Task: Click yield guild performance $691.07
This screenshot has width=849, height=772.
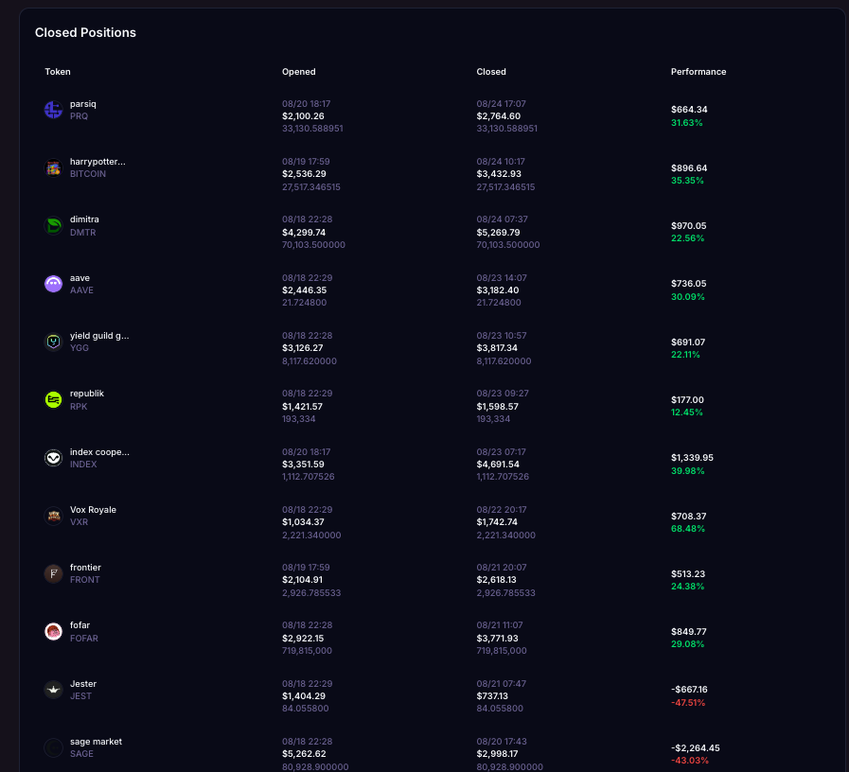Action: [688, 342]
